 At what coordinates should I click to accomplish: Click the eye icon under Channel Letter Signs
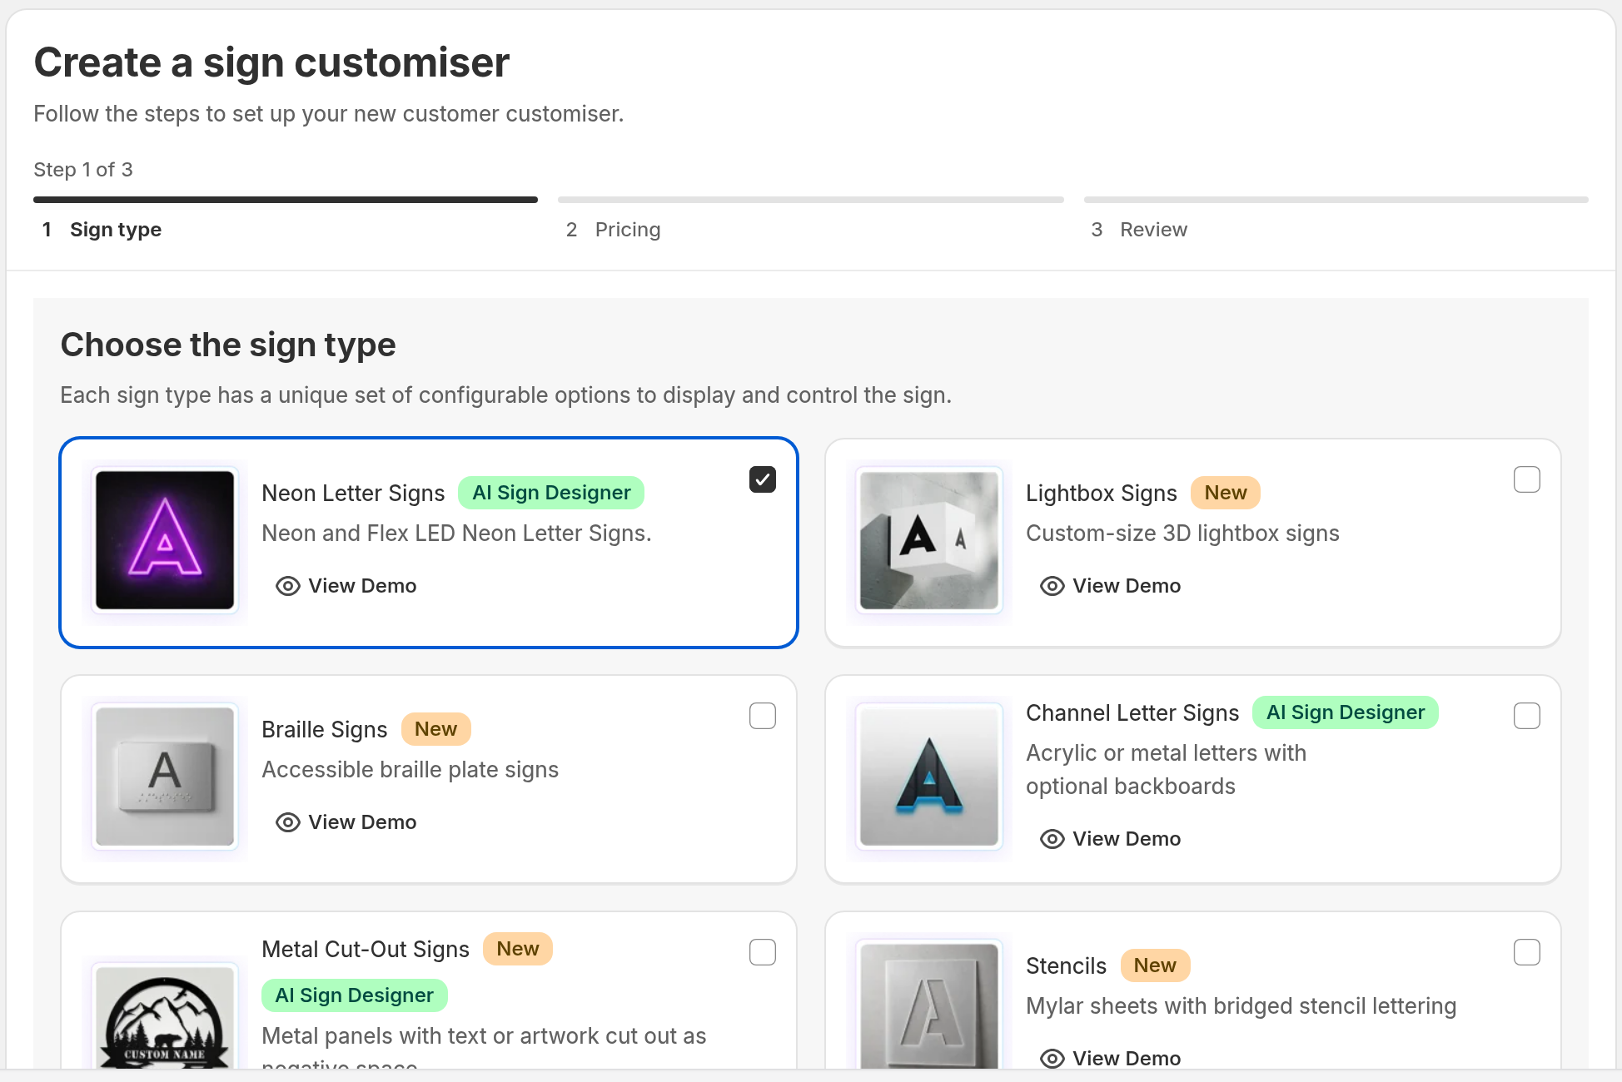(1052, 839)
